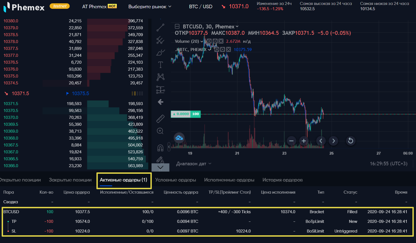The width and height of the screenshot is (416, 243).
Task: Select the ruler measure tool
Action: click(x=160, y=119)
